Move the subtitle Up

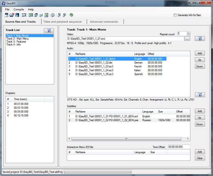tap(200, 118)
